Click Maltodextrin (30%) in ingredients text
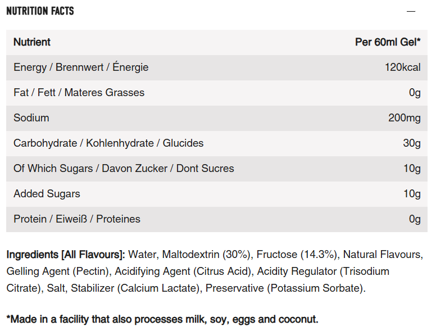This screenshot has height=335, width=436. tap(206, 255)
